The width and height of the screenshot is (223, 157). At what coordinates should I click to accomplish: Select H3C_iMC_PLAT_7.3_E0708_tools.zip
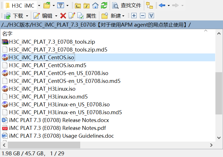pyautogui.click(x=52, y=42)
